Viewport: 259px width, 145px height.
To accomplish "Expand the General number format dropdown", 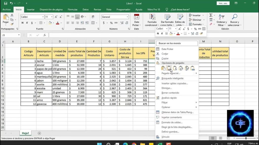I will click(127, 17).
